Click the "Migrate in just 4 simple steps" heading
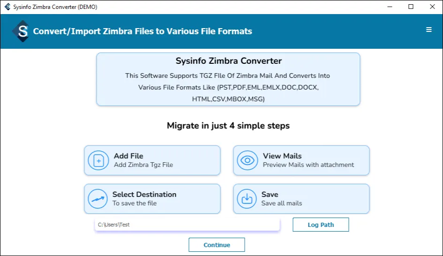This screenshot has height=256, width=443. point(228,126)
